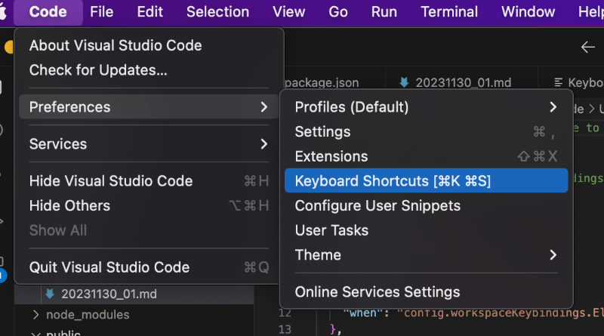Viewport: 604px width, 336px height.
Task: Choose Hide Visual Studio Code
Action: tap(111, 180)
